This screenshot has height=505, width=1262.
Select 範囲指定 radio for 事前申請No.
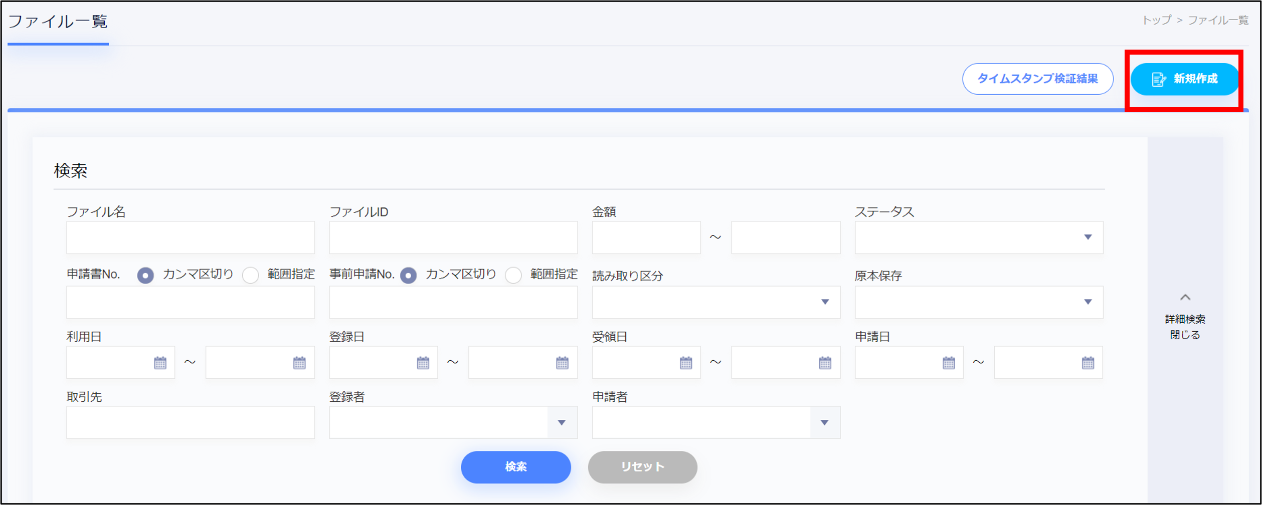click(x=513, y=275)
